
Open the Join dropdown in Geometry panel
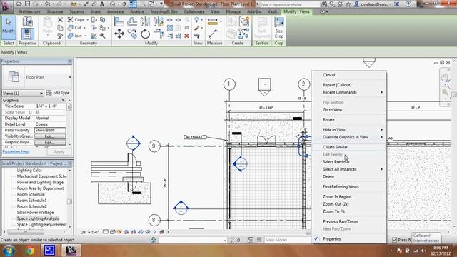click(85, 36)
